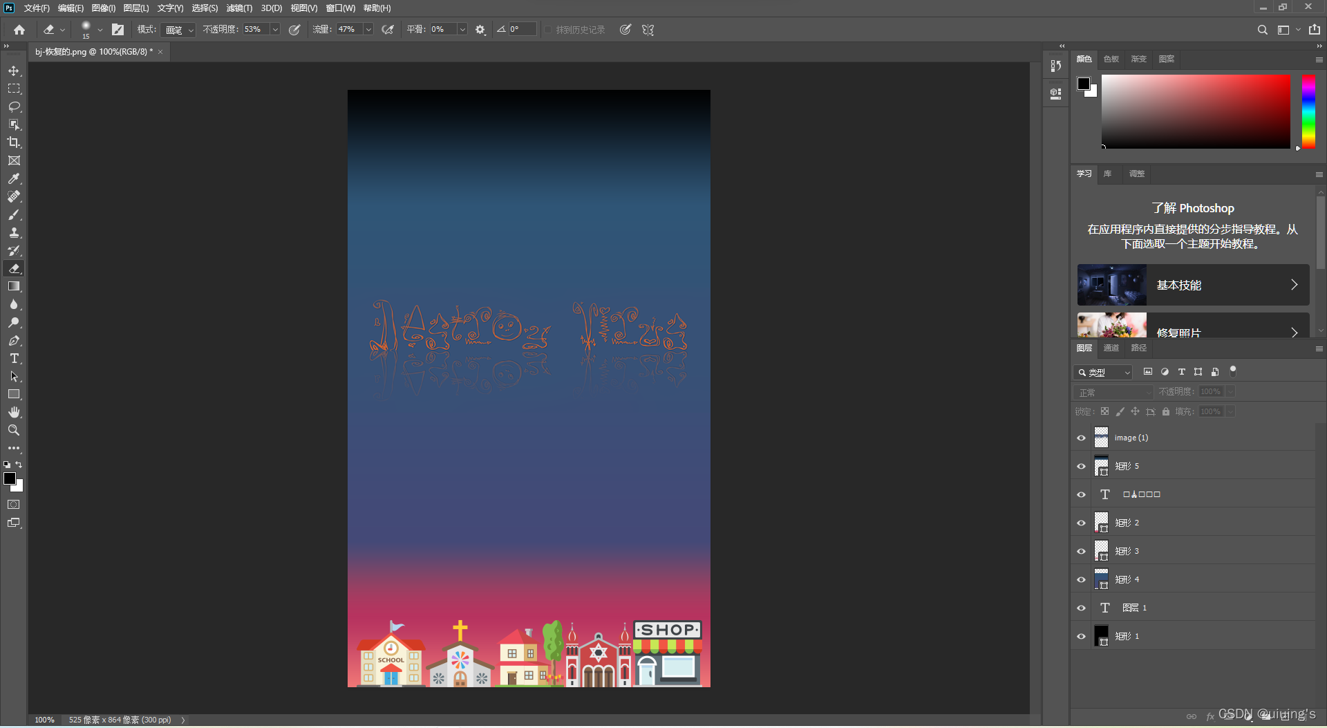Select the Brush tool
Image resolution: width=1327 pixels, height=728 pixels.
point(14,215)
